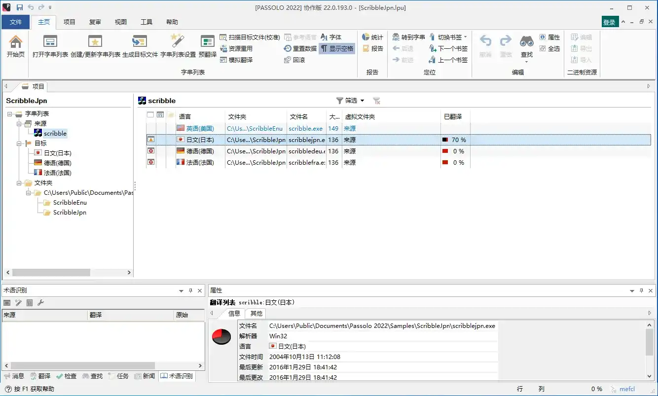Collapse the ribbon with the up arrow
658x396 pixels.
[624, 22]
